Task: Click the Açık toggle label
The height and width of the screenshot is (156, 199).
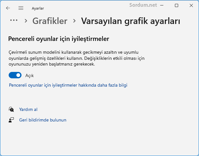Action: pyautogui.click(x=30, y=75)
